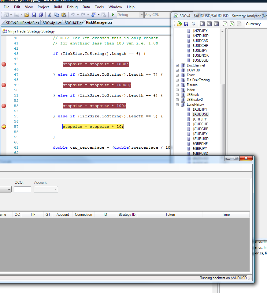Click the 'w' walk-forward button in Strategy Analyzer
Viewport: 267px width, 293px height.
tap(216, 24)
